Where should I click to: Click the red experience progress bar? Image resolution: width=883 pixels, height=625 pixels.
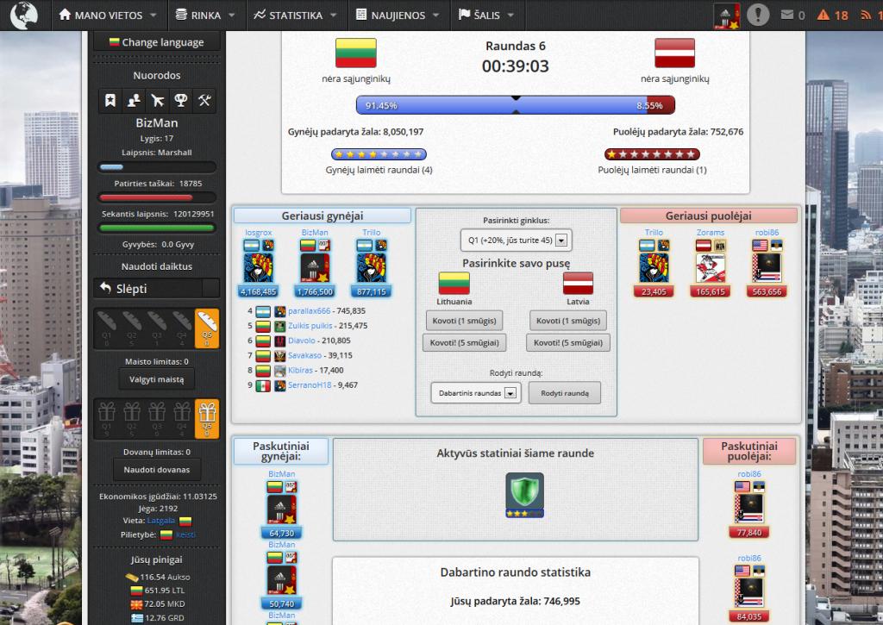point(157,197)
